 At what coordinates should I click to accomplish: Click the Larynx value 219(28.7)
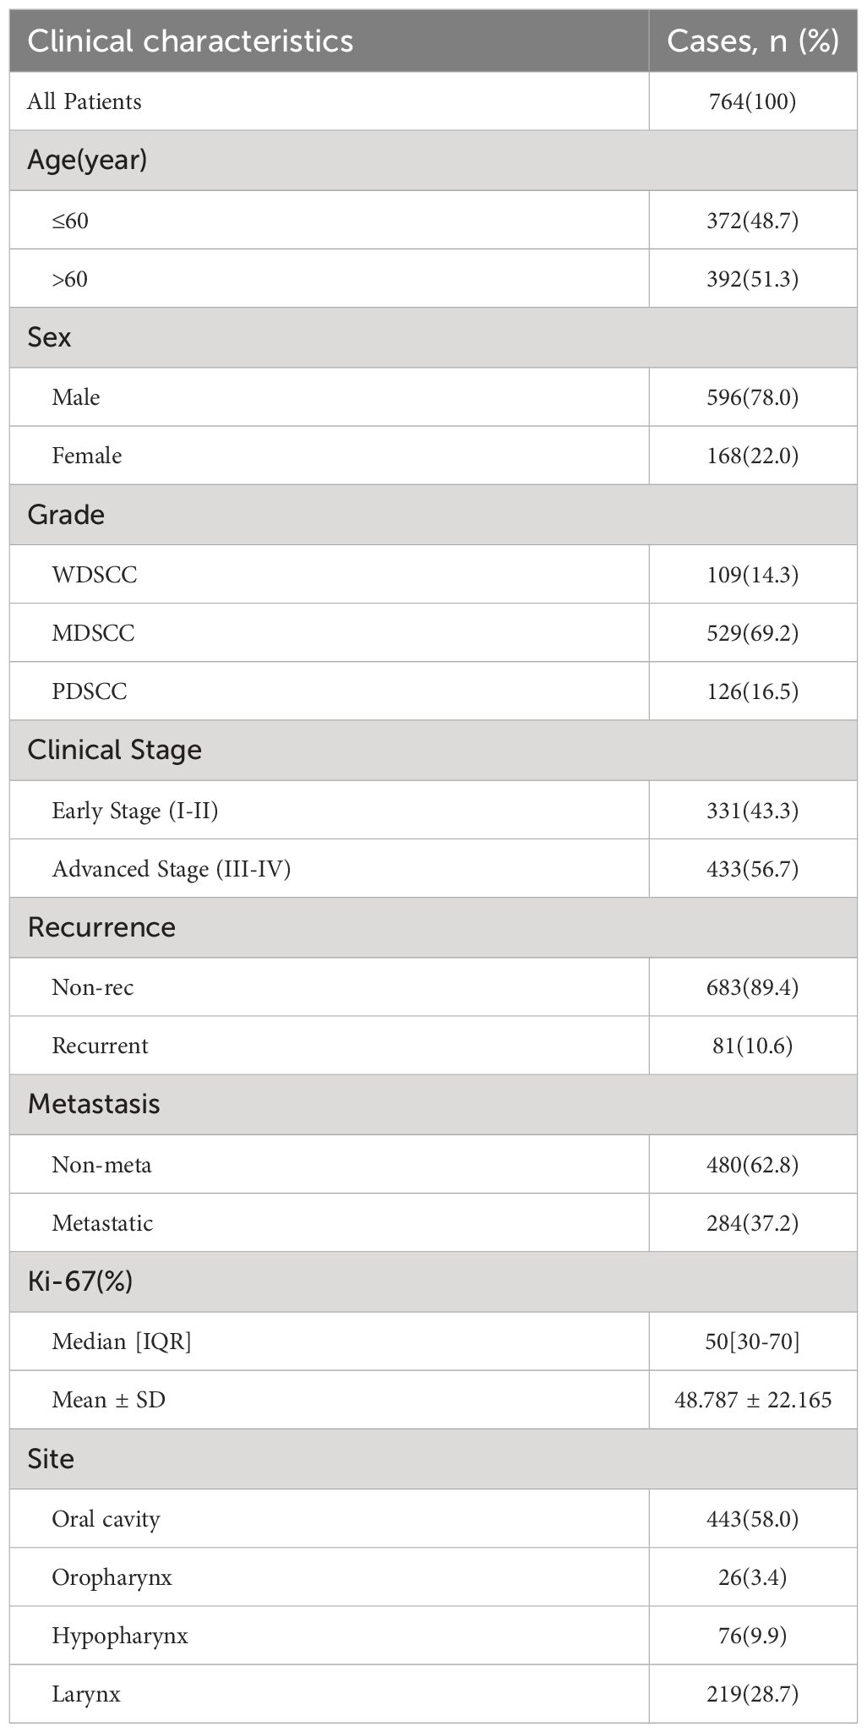click(752, 1694)
